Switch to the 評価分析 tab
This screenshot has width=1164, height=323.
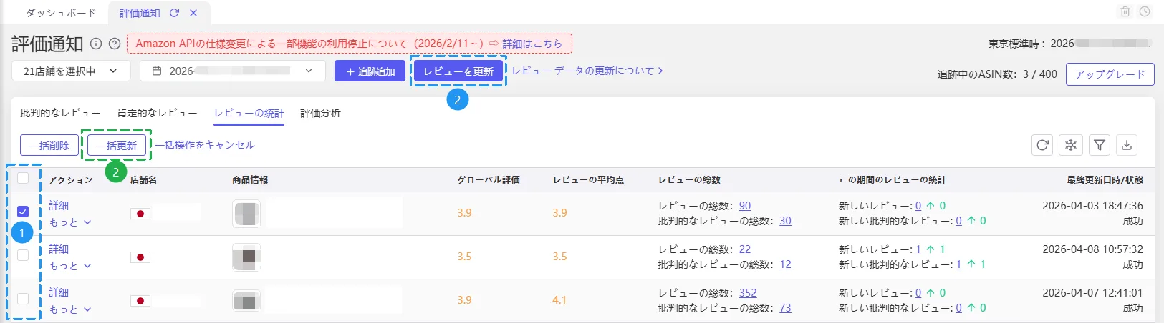(x=320, y=113)
